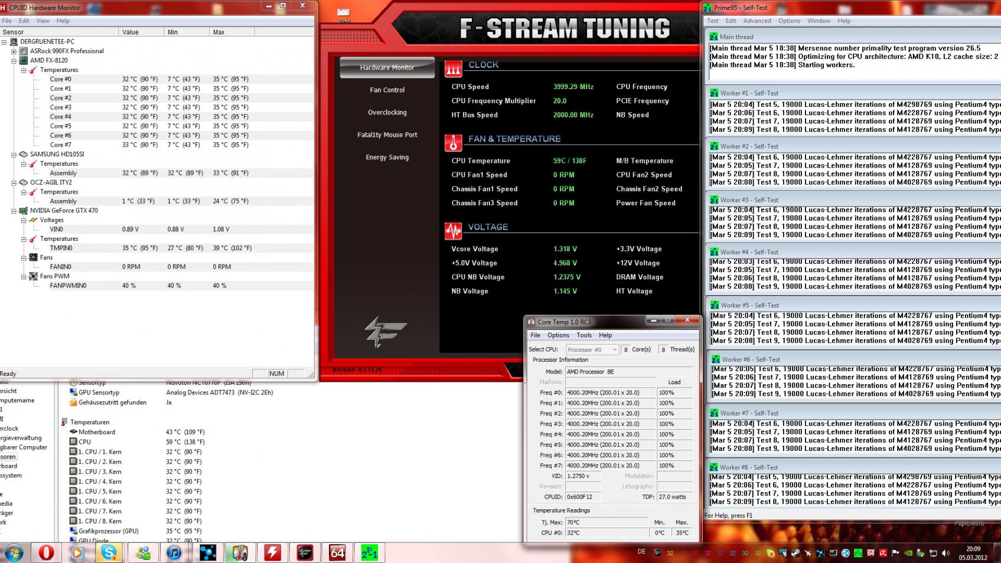Collapse the Fans PWM node
1001x563 pixels.
[24, 277]
